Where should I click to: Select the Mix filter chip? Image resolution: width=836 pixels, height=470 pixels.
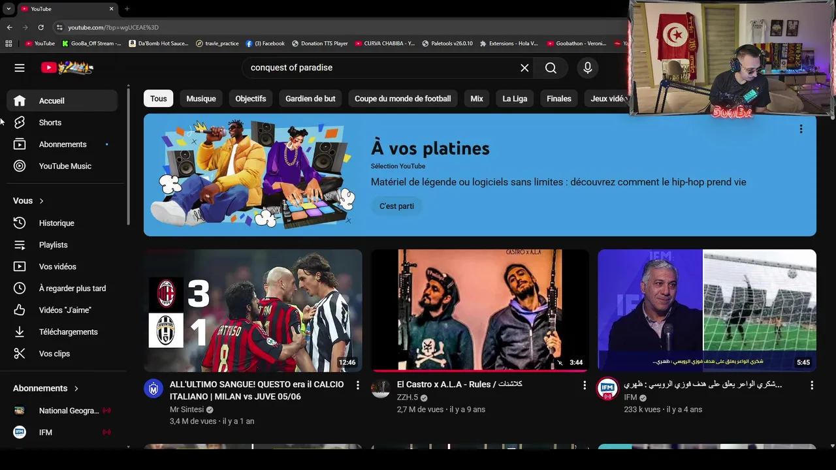[x=477, y=99]
